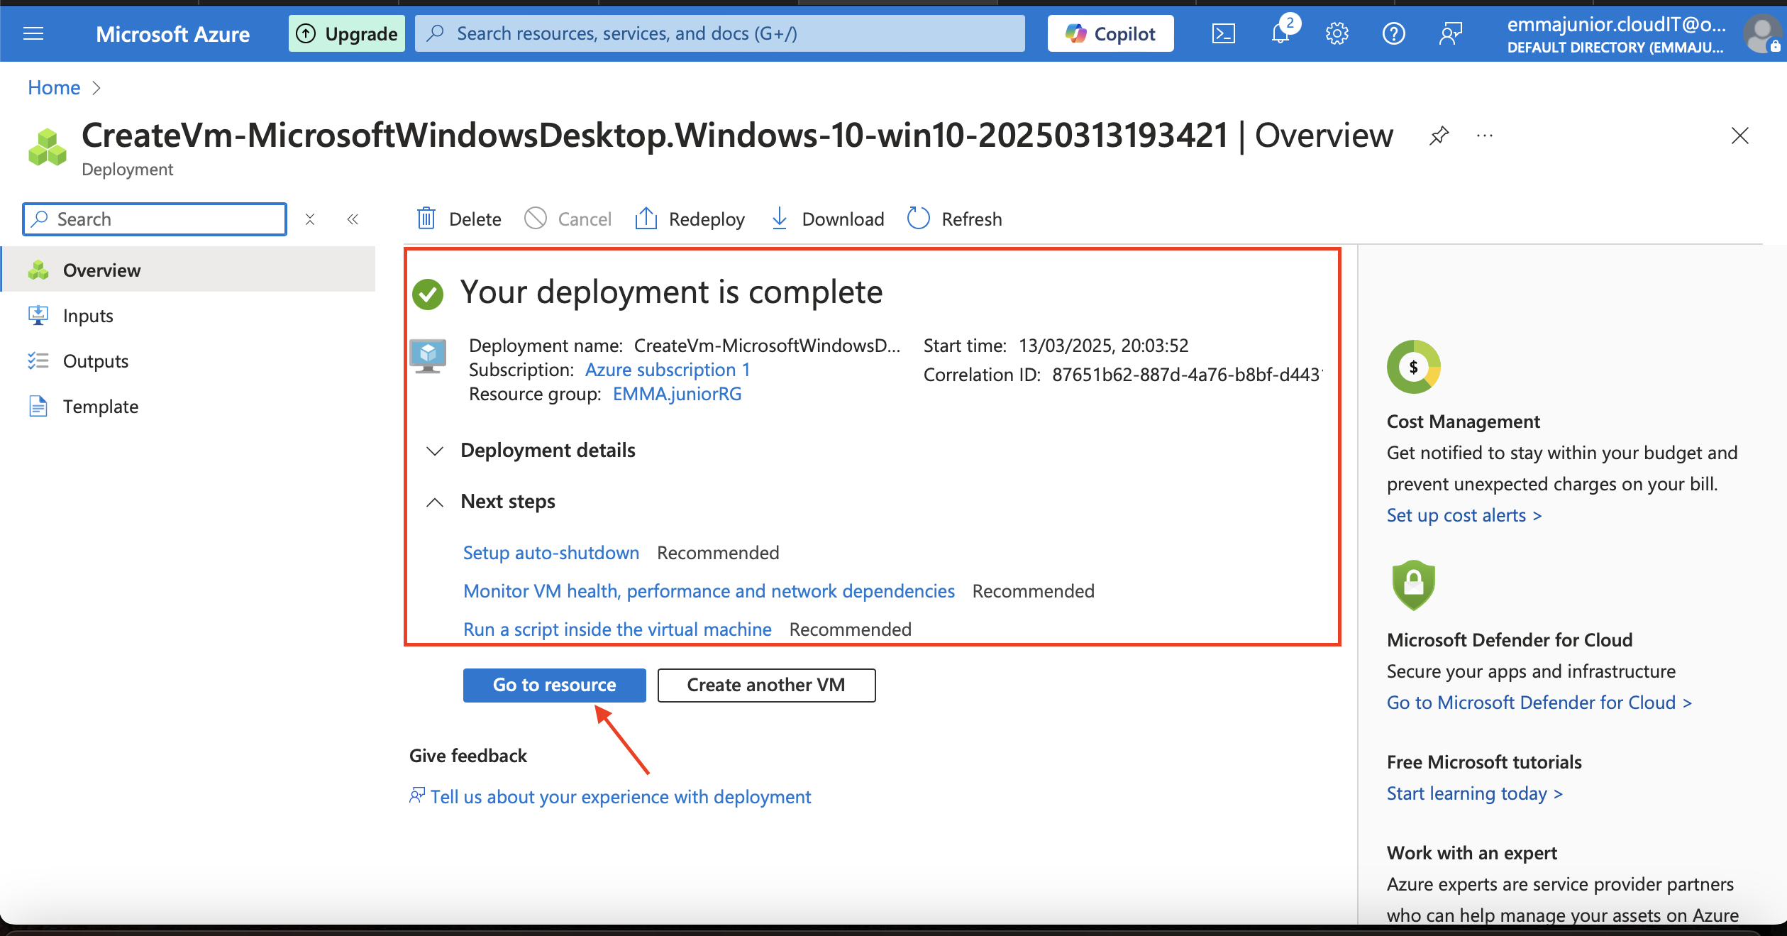Open Go to Microsoft Defender for Cloud
This screenshot has height=936, width=1787.
point(1539,702)
